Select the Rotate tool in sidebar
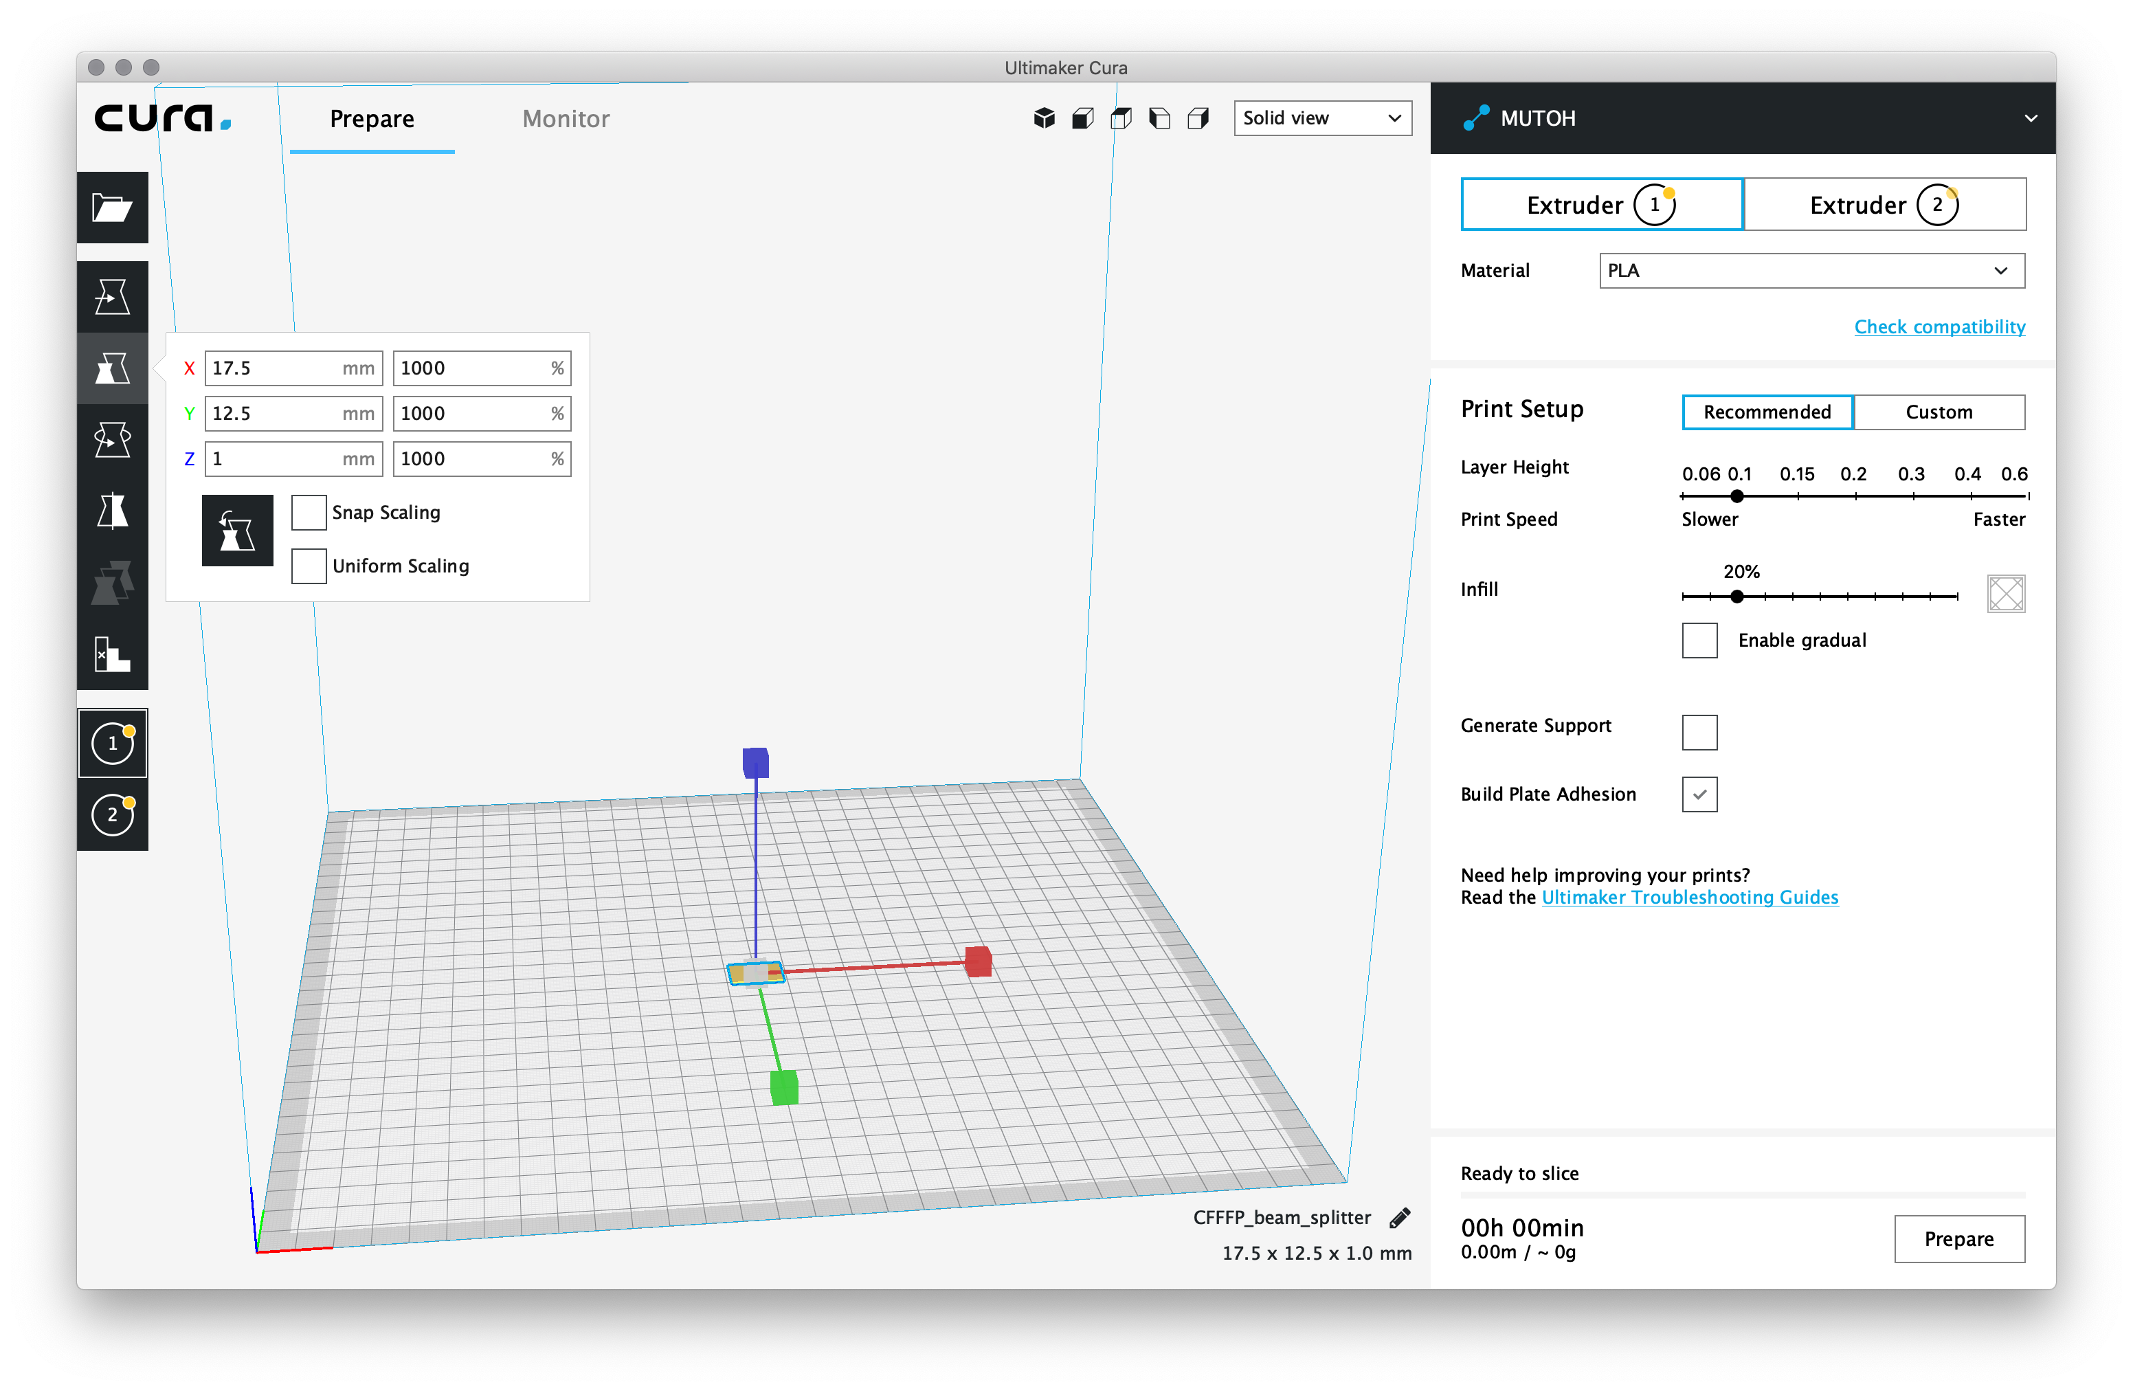Viewport: 2133px width, 1391px height. coord(112,439)
